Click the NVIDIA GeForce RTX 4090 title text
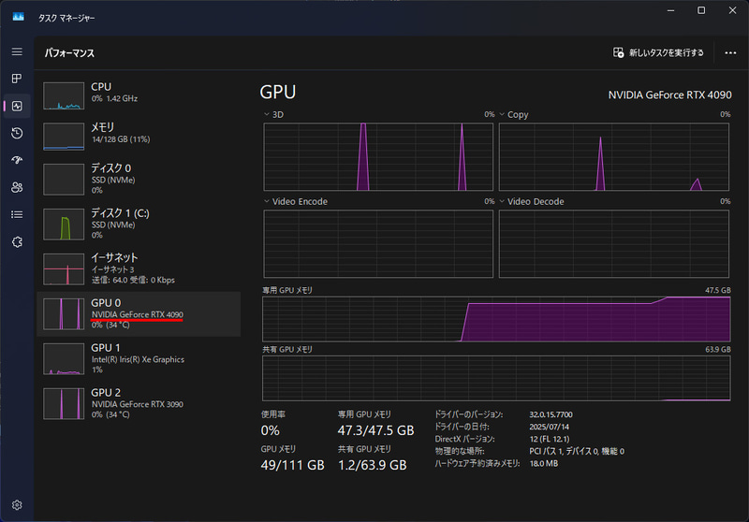This screenshot has height=522, width=749. click(669, 95)
